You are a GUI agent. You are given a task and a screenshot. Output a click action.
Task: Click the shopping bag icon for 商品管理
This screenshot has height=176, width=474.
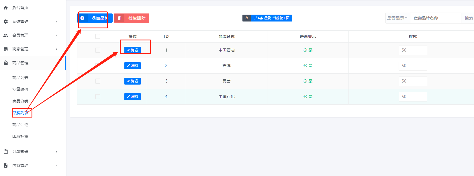point(6,63)
